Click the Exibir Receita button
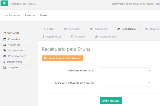The height and width of the screenshot is (106, 160). [111, 101]
